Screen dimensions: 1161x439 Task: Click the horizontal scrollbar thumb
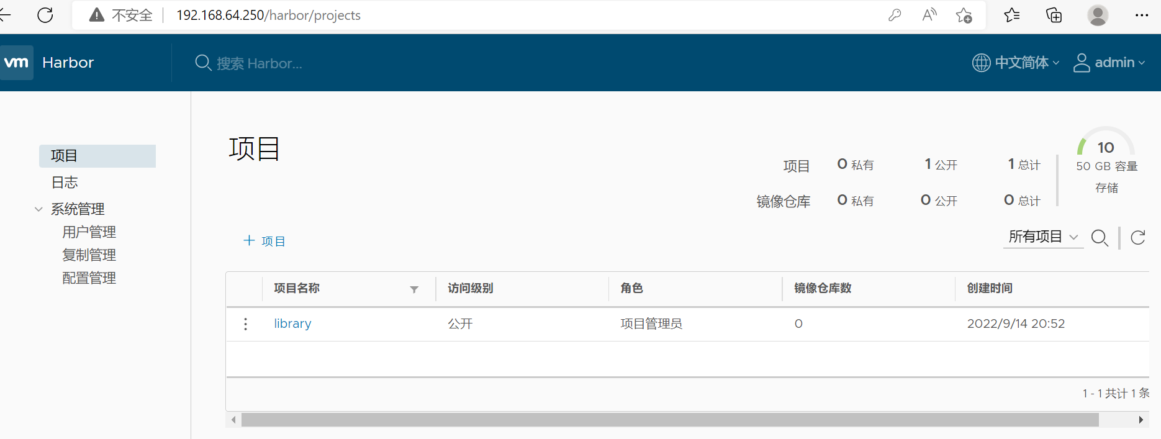click(670, 420)
